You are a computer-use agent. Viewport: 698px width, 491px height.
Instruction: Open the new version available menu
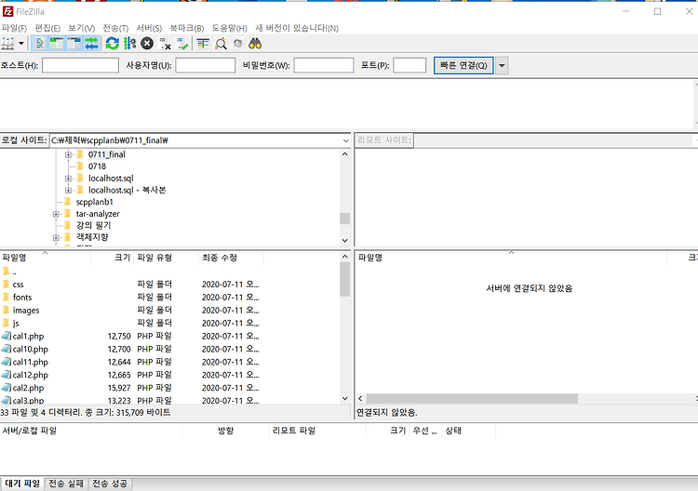[x=297, y=28]
